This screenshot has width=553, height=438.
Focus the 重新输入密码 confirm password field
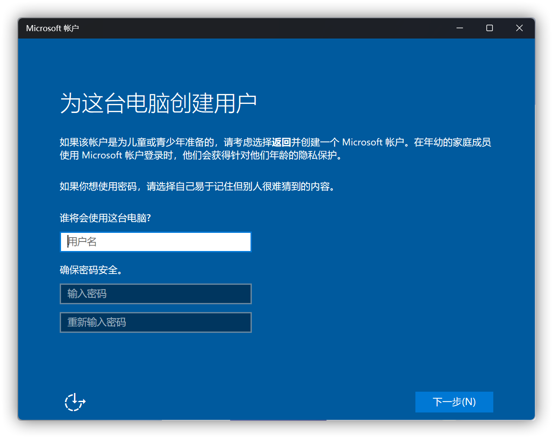pos(156,322)
